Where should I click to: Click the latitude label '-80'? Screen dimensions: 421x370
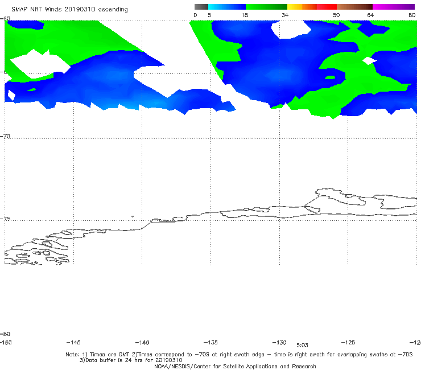(5, 334)
